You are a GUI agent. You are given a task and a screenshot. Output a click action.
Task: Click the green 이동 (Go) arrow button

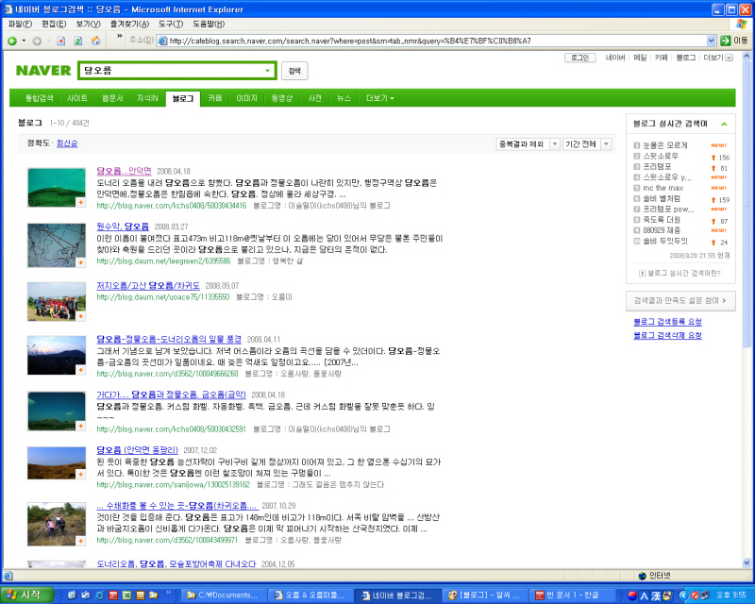click(x=726, y=41)
